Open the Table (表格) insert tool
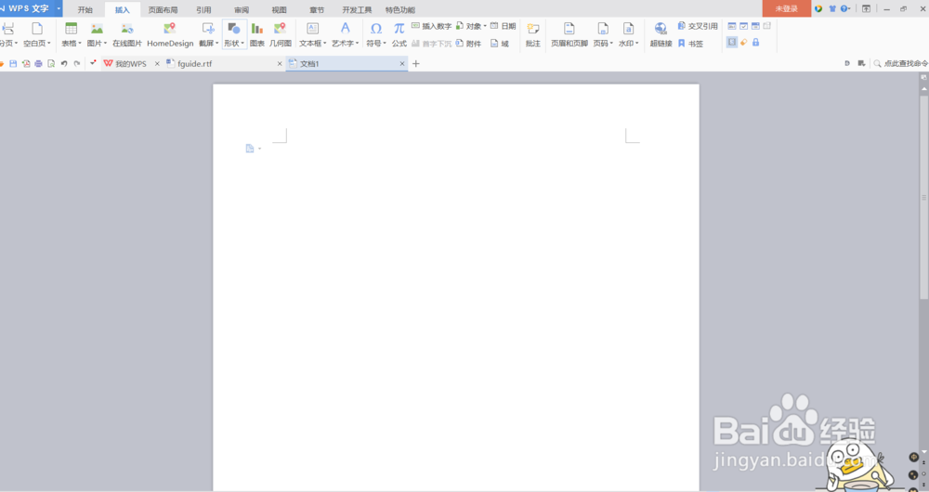 click(x=72, y=34)
